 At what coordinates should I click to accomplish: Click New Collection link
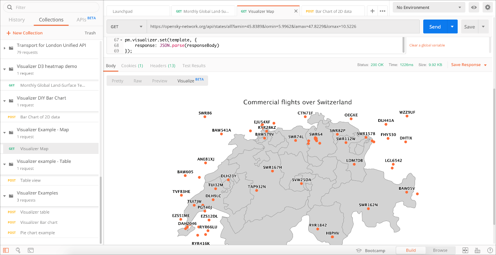point(25,33)
